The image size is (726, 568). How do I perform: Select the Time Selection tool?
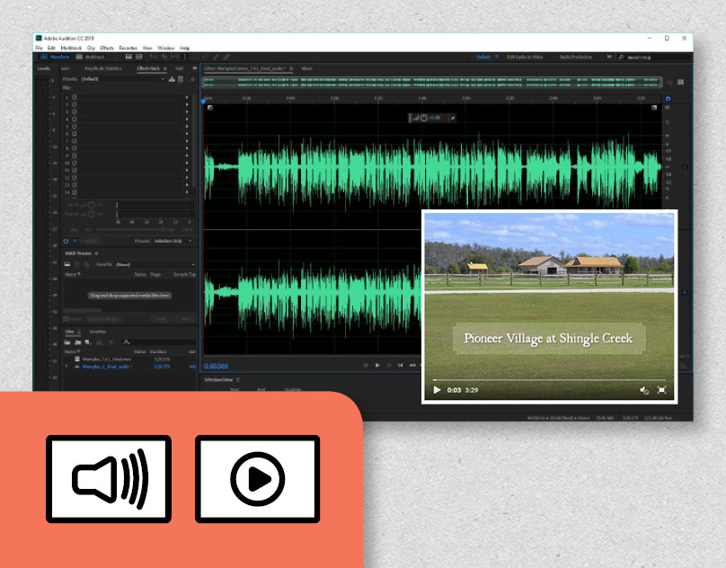point(184,57)
